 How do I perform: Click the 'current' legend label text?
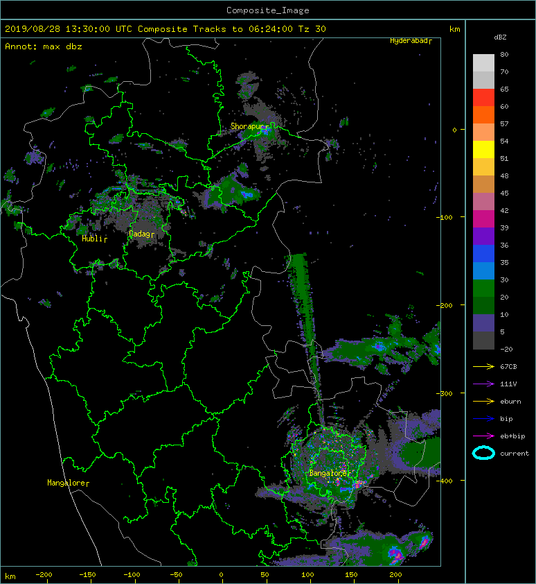pos(515,454)
